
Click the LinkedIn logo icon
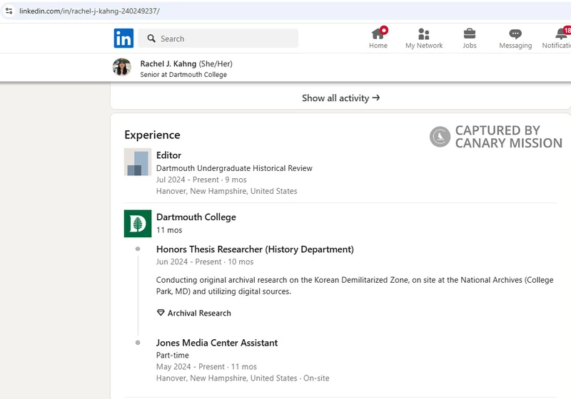(x=123, y=38)
